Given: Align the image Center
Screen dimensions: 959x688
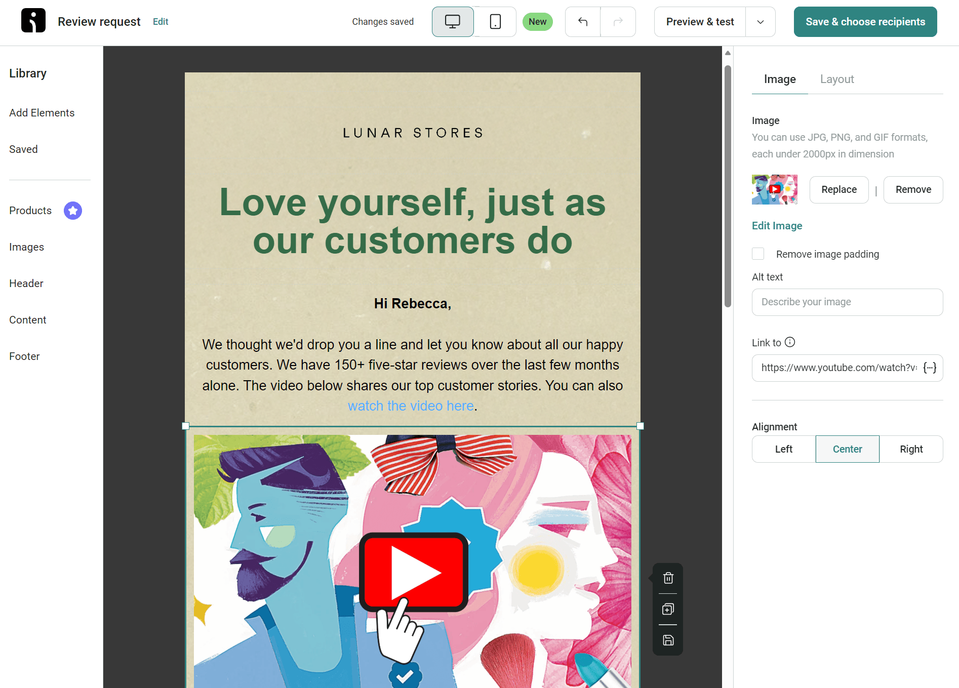Looking at the screenshot, I should pos(847,449).
